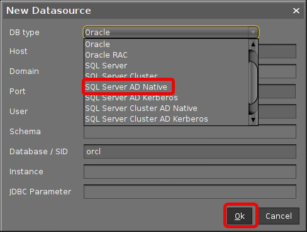Click the Ok button
The height and width of the screenshot is (232, 307).
[240, 216]
